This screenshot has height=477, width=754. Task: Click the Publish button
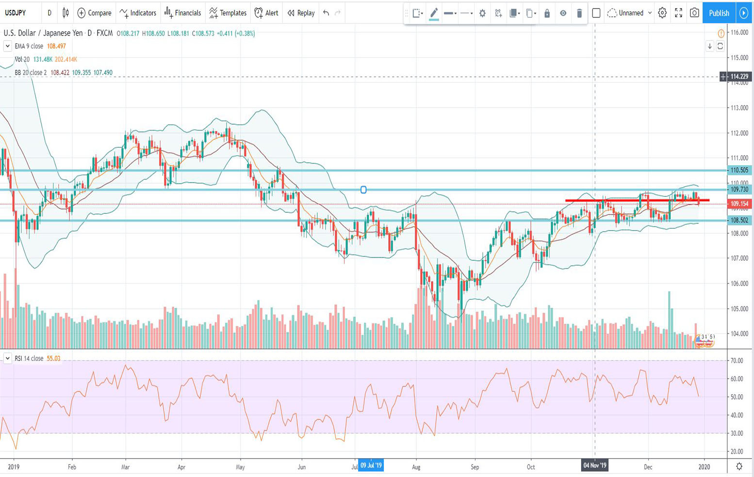[x=719, y=13]
